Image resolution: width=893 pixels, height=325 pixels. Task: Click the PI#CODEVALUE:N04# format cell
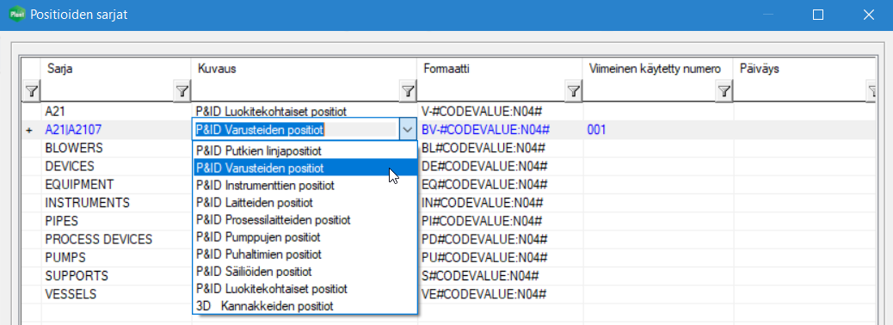pyautogui.click(x=500, y=221)
